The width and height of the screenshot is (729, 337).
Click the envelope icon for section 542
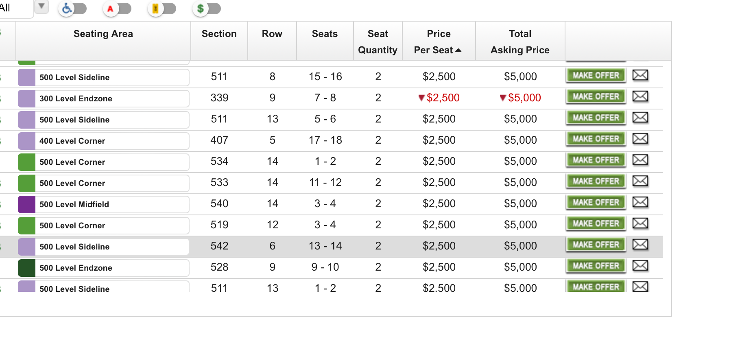coord(640,245)
